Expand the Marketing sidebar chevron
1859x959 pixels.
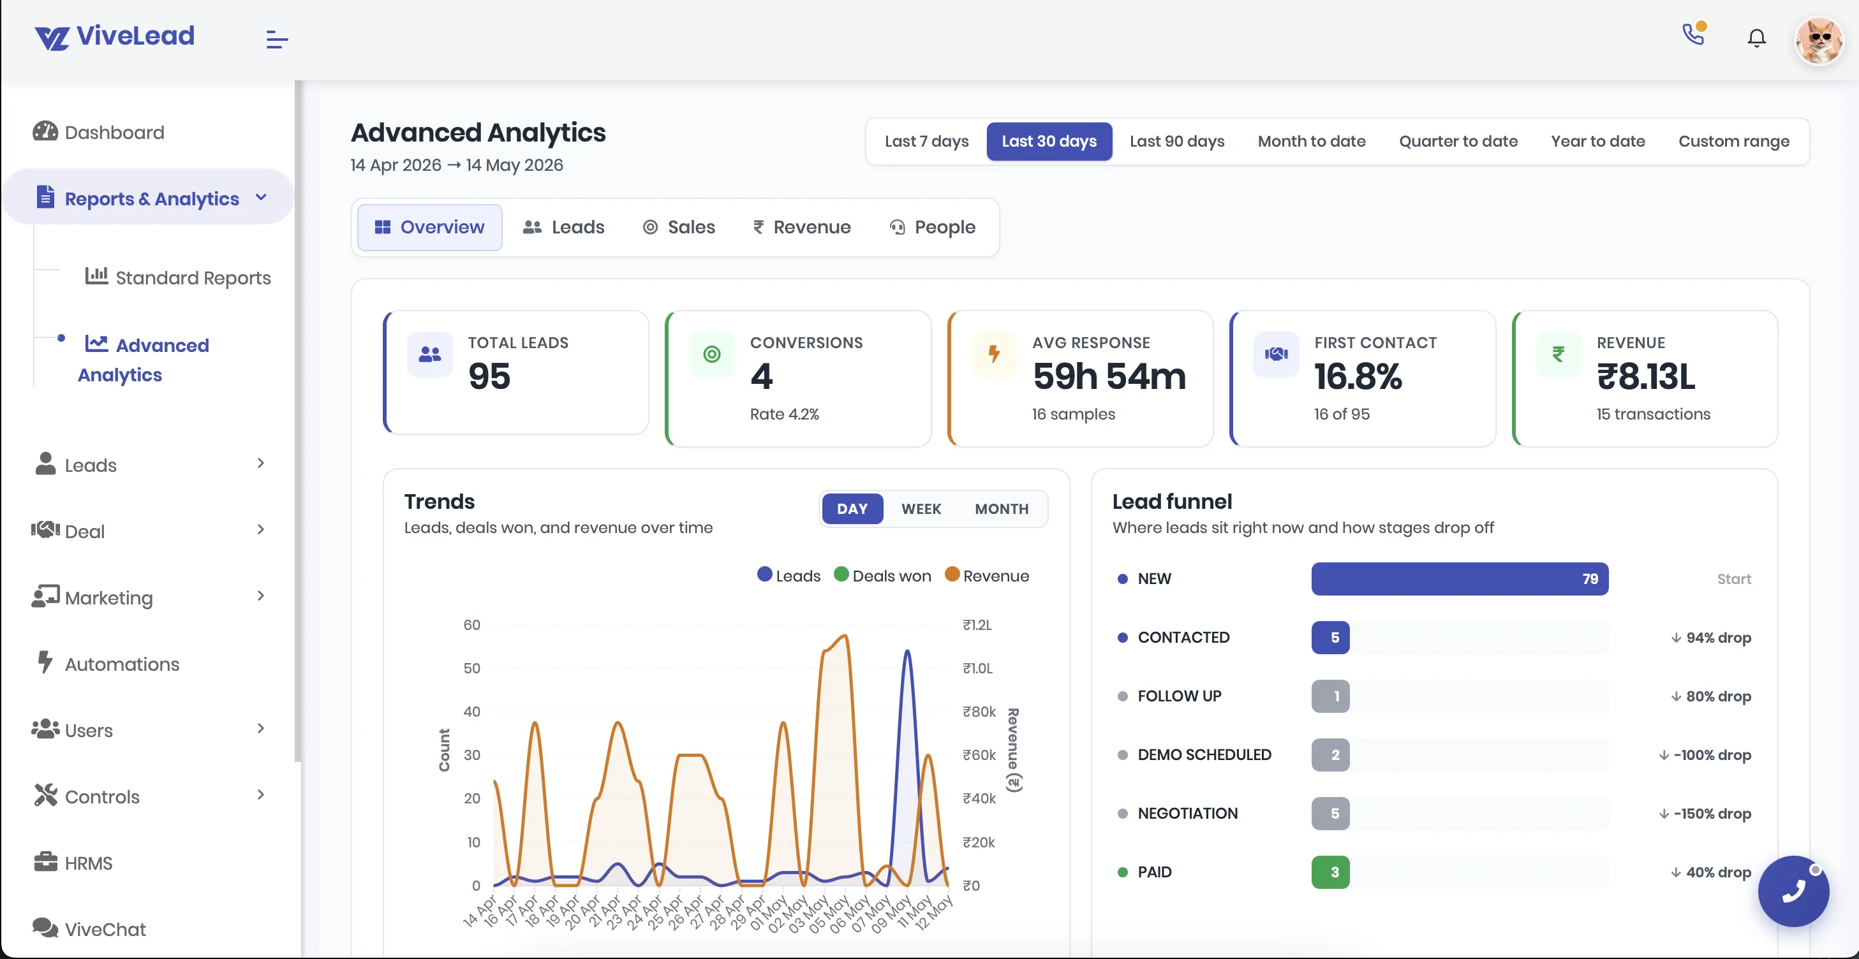(x=260, y=596)
